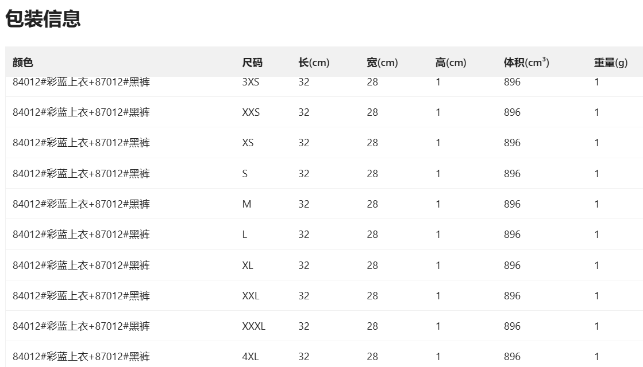This screenshot has height=367, width=643.
Task: Select the XXL size cell
Action: pyautogui.click(x=251, y=296)
